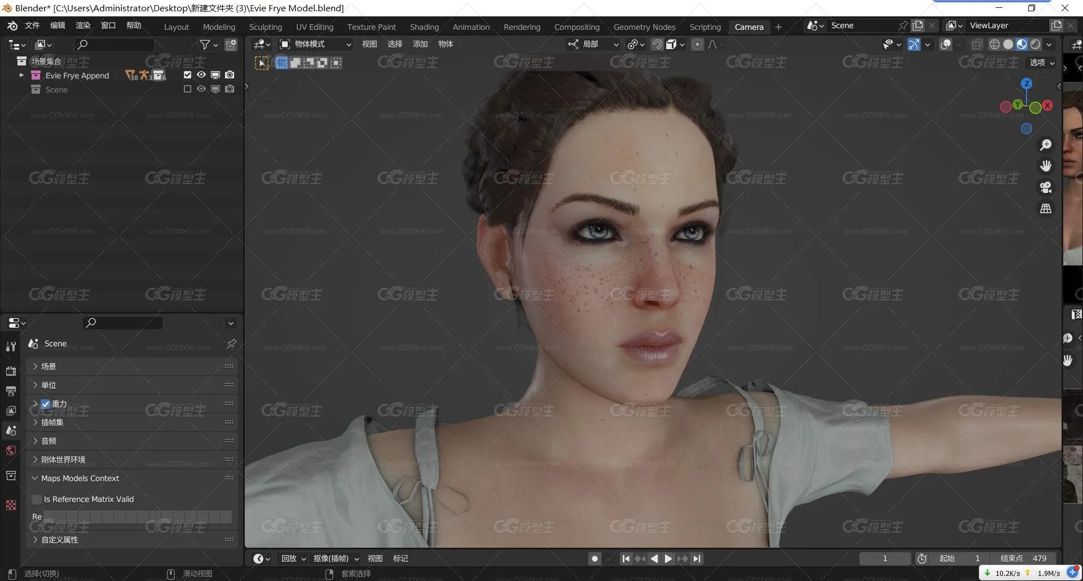Image resolution: width=1083 pixels, height=581 pixels.
Task: Open Output properties tab icon
Action: pyautogui.click(x=11, y=390)
